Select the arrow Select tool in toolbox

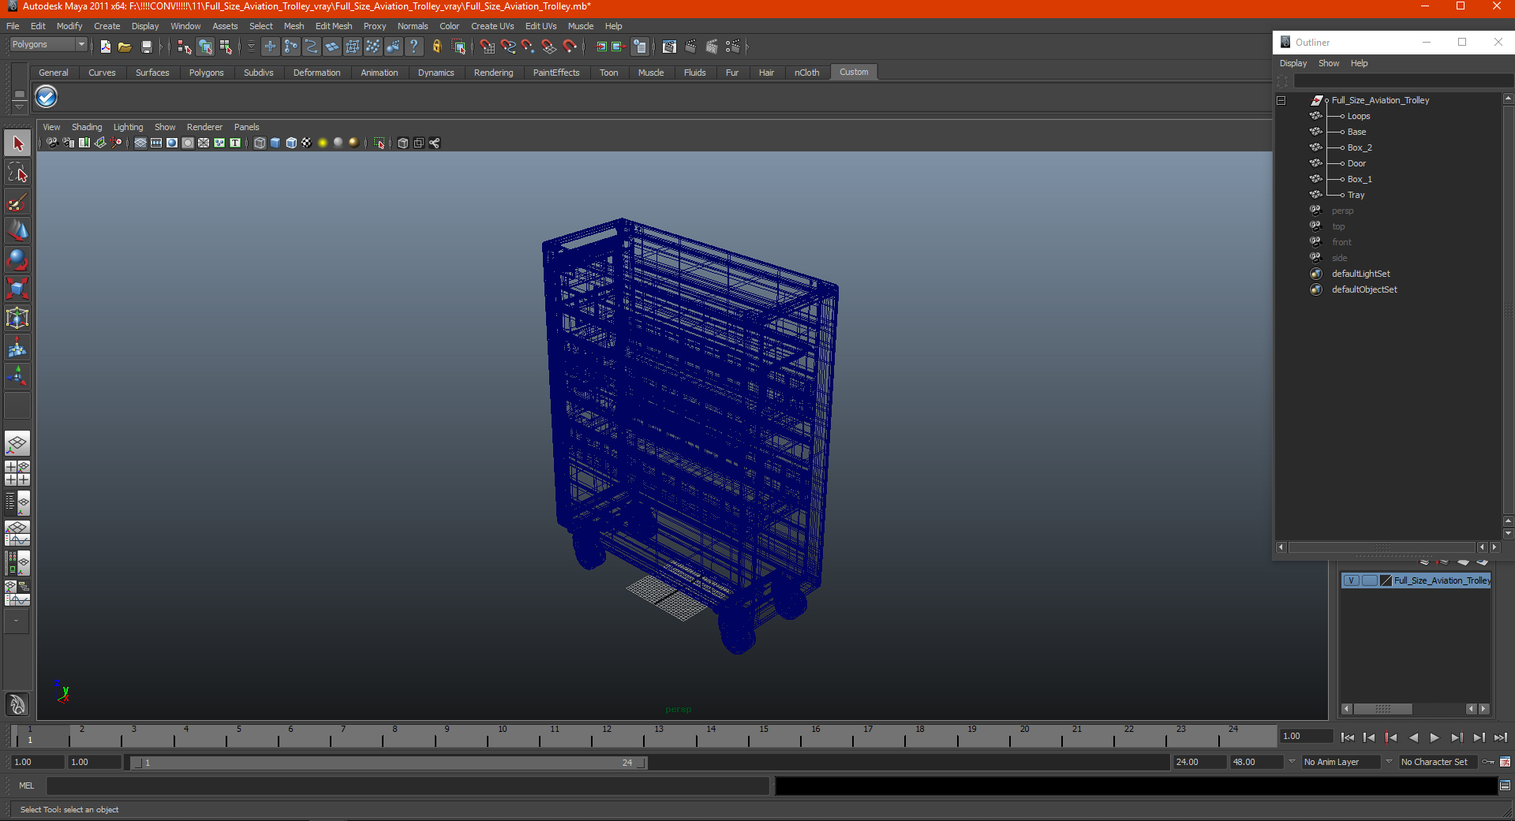coord(17,144)
